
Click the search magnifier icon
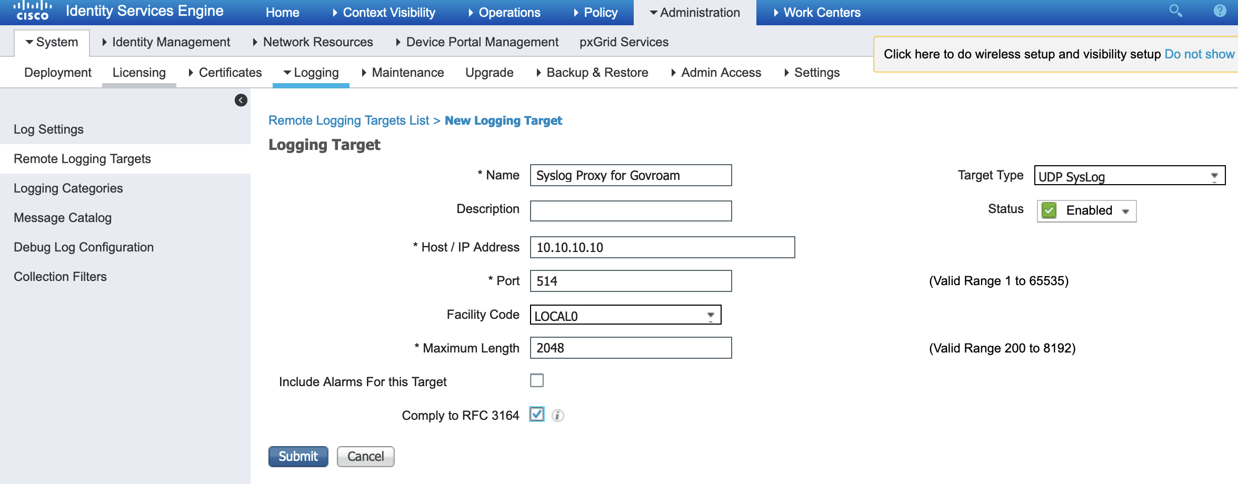[1175, 11]
